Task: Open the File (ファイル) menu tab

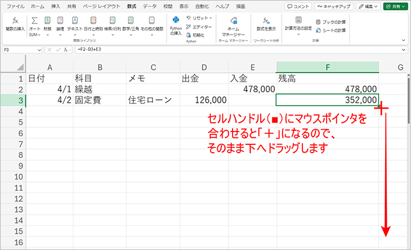Action: pos(15,6)
